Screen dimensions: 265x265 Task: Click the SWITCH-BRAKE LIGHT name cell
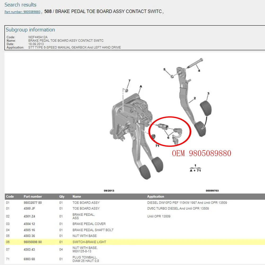(x=89, y=242)
